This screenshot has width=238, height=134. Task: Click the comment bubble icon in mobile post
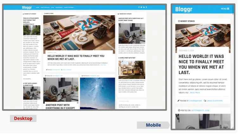coord(205,101)
